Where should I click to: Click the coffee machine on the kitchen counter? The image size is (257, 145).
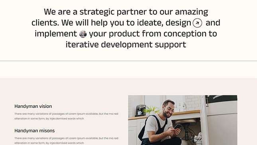click(x=140, y=110)
